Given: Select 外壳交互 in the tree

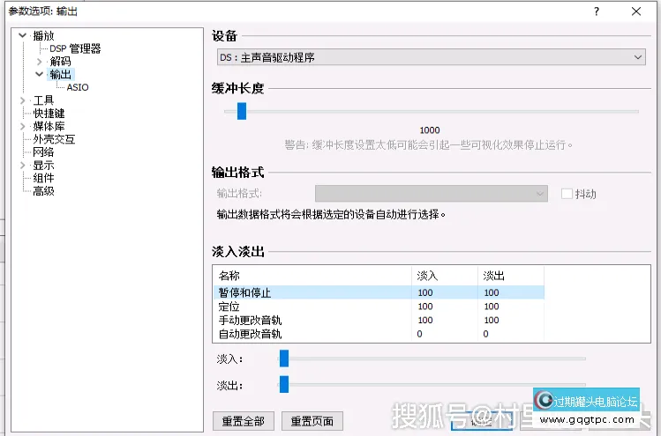Looking at the screenshot, I should 54,139.
